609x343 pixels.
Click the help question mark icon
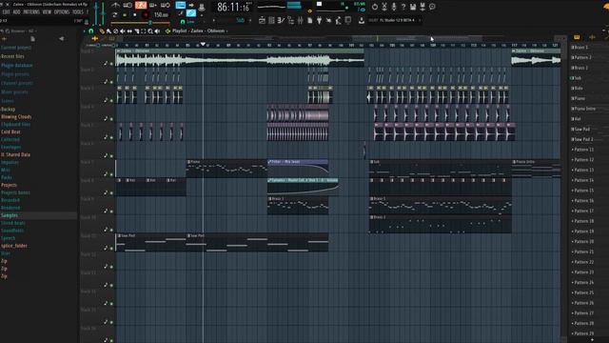tap(403, 7)
